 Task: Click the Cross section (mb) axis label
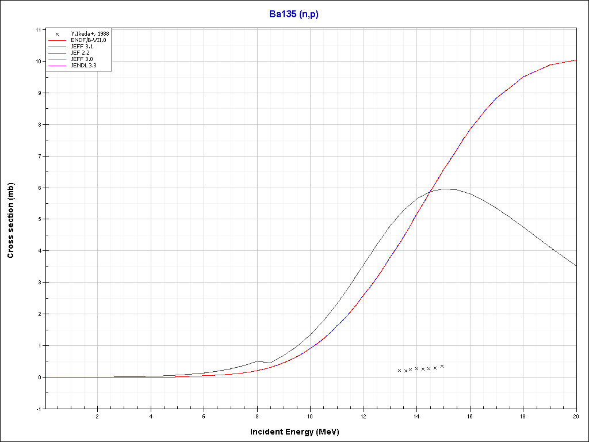(x=10, y=219)
